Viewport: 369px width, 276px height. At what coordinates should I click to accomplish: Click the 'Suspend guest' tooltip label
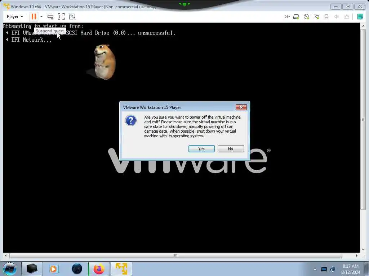[50, 31]
